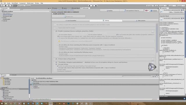The height and width of the screenshot is (105, 186).
Task: Open the Project panel Create dropdown
Action: click(x=3, y=76)
